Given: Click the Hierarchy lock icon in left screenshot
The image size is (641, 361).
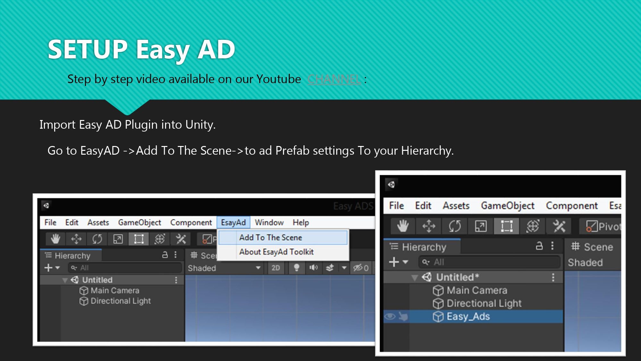Looking at the screenshot, I should pyautogui.click(x=165, y=255).
